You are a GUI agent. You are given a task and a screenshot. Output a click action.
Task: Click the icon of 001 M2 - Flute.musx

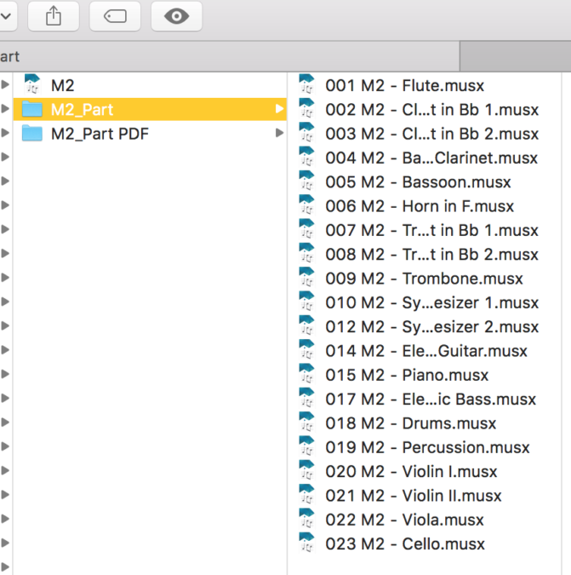tap(307, 84)
